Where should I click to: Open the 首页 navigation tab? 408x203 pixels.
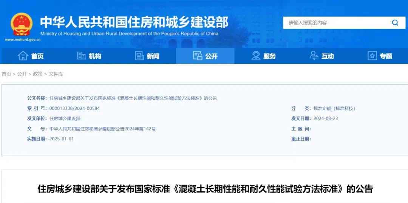coord(31,56)
